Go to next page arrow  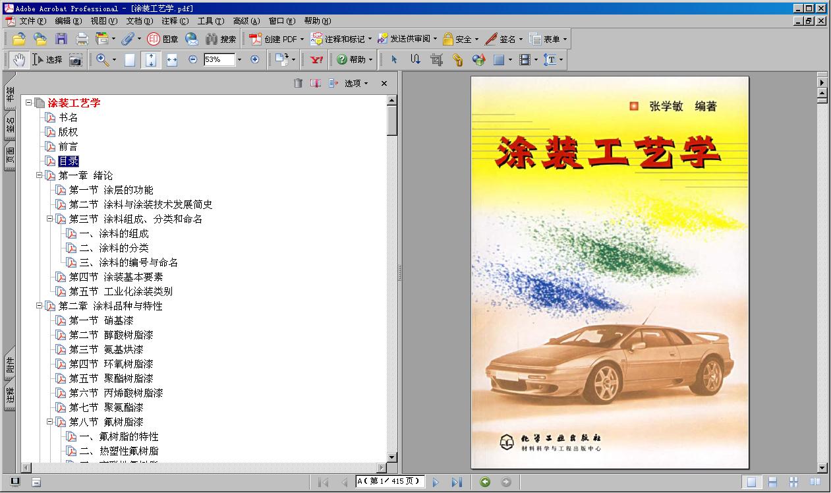point(436,482)
